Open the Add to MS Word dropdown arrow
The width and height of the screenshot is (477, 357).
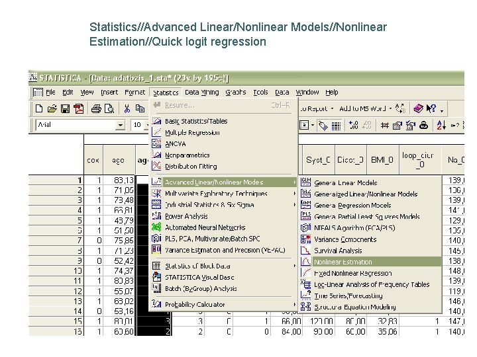(x=391, y=108)
